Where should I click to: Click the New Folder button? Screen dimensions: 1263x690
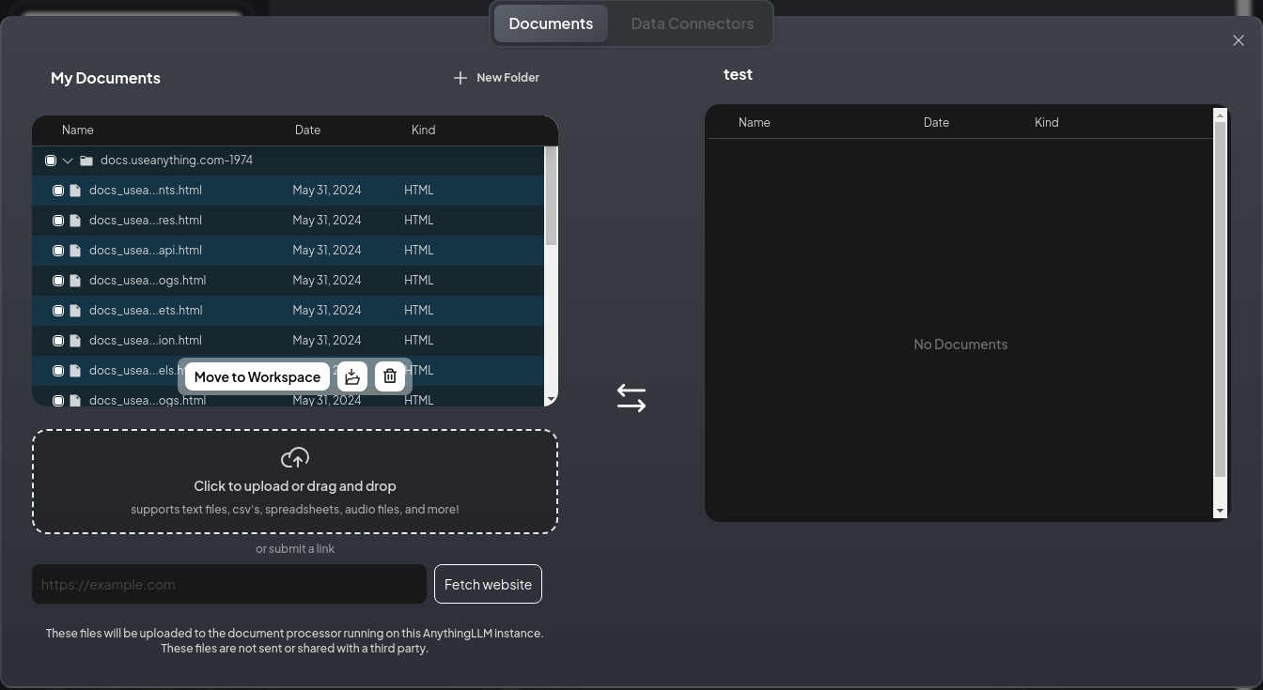click(x=496, y=78)
